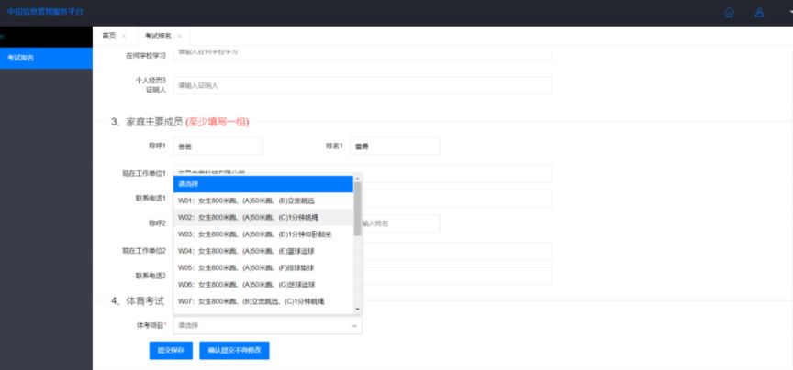Click the sidebar collapse icon
The height and width of the screenshot is (370, 793).
(x=2, y=37)
